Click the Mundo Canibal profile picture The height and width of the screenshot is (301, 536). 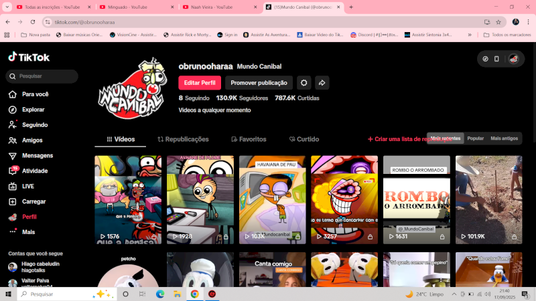point(132,88)
